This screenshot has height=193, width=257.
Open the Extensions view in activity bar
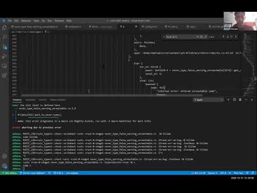pos(4,75)
